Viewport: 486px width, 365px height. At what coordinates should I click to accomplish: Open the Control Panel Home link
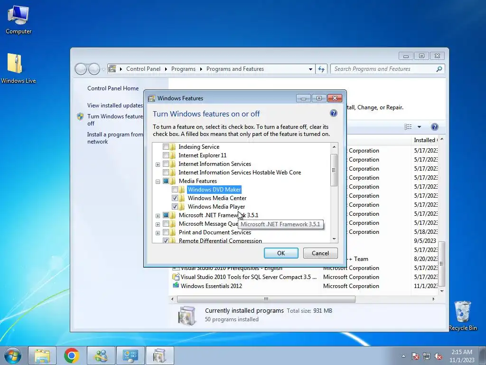(113, 88)
